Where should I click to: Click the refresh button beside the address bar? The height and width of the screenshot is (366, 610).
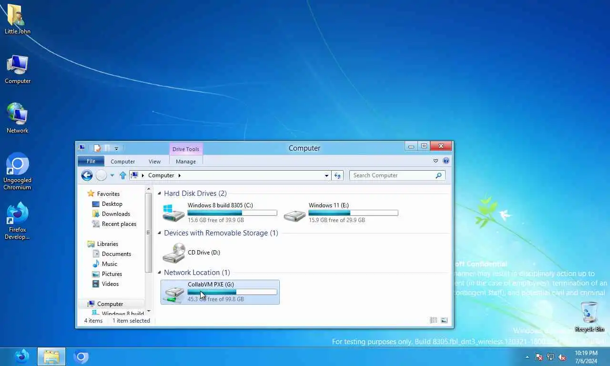tap(337, 175)
